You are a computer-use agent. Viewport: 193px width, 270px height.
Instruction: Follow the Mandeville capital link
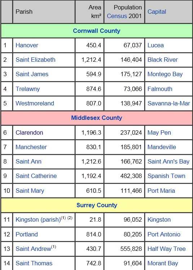pos(162,147)
